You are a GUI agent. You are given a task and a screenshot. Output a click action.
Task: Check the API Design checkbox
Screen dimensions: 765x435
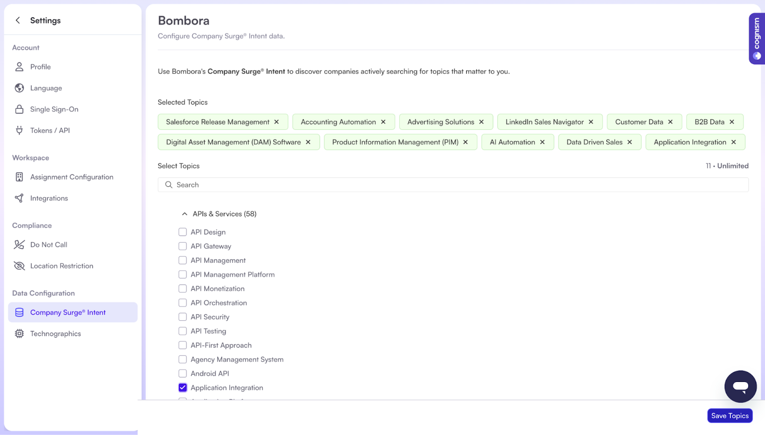(x=183, y=232)
